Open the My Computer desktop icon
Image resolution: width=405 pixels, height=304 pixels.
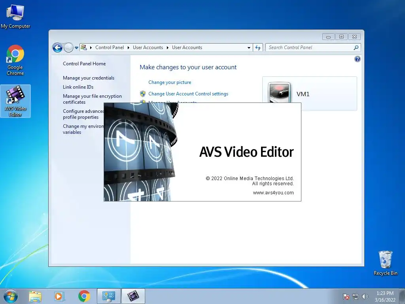coord(15,17)
